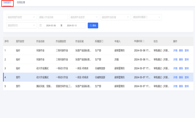The height and width of the screenshot is (118, 195).
Task: Click 仓储物流部 in row 3
Action: click(x=100, y=68)
